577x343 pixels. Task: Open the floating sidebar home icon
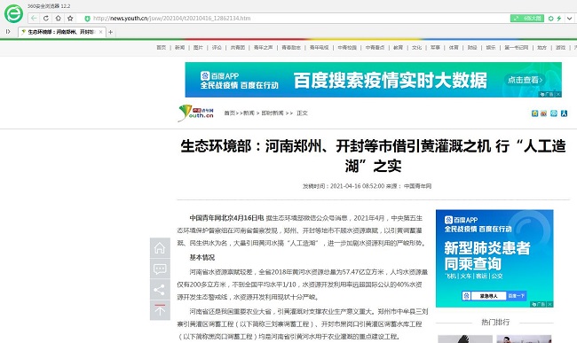pyautogui.click(x=160, y=248)
